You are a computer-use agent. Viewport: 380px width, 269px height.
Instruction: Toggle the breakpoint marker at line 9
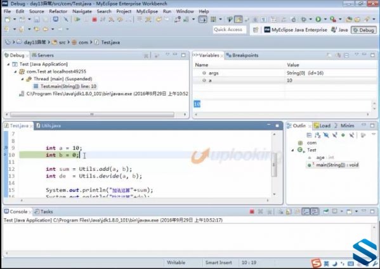pyautogui.click(x=6, y=147)
